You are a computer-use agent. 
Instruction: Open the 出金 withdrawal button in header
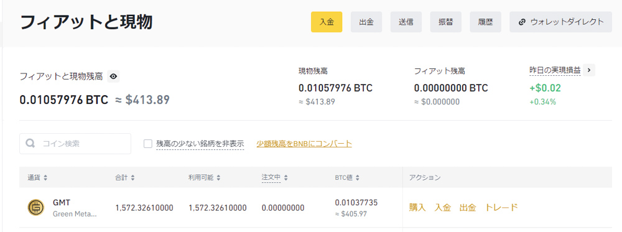coord(366,22)
